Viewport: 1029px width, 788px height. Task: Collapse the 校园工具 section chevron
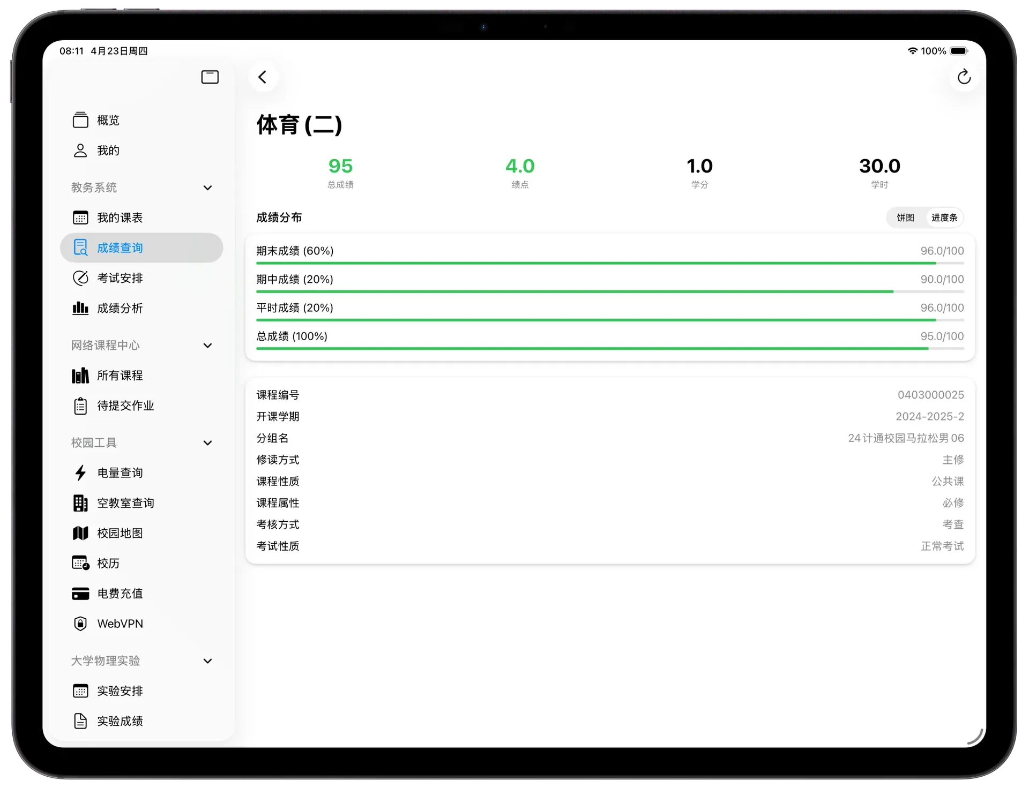tap(208, 443)
